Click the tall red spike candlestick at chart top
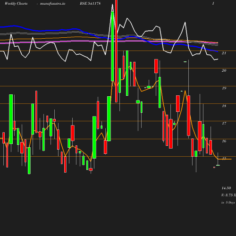Image resolution: width=236 pixels, height=236 pixels. coord(116,51)
